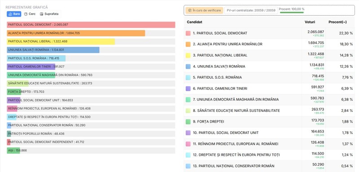Select row 13. Partidul Național Conservator Român
This screenshot has height=172, width=359.
point(269,166)
